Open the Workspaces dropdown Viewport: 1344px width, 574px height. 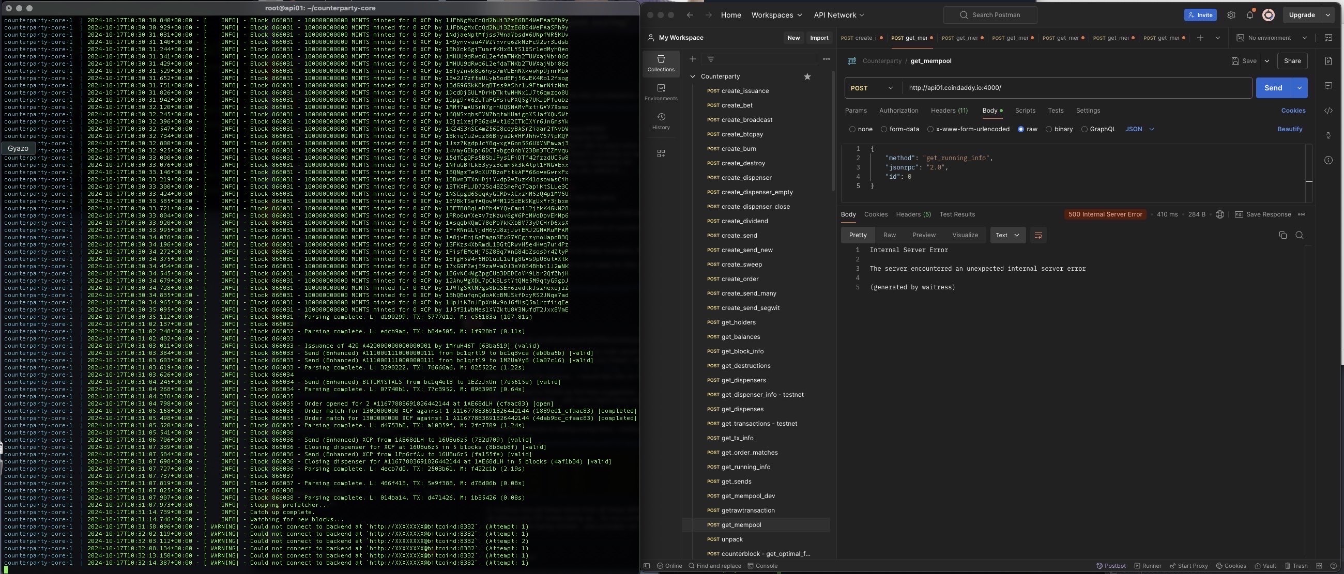point(776,15)
